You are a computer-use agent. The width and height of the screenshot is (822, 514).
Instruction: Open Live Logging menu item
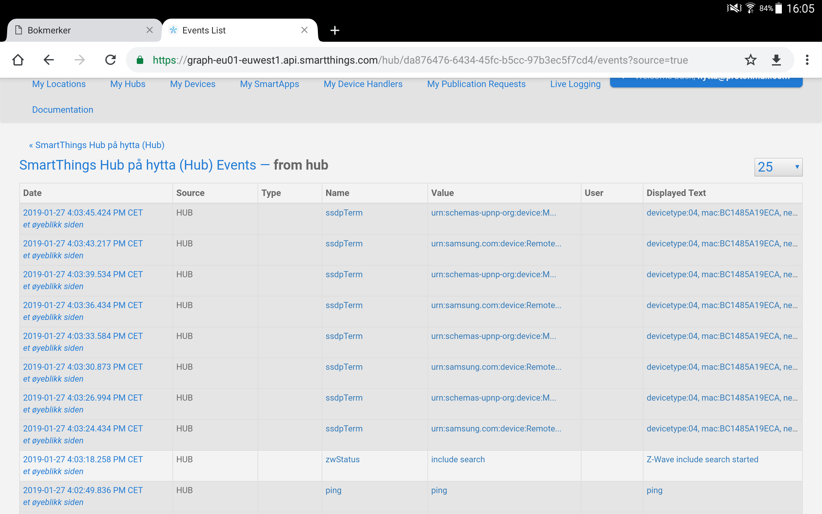[x=575, y=84]
